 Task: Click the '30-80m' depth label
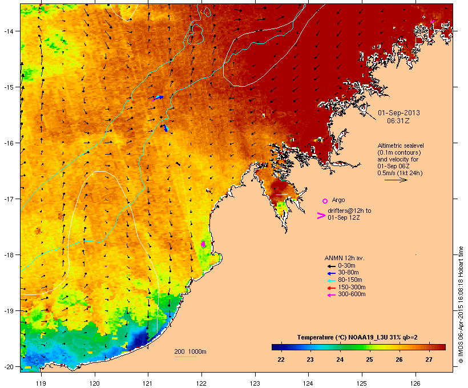(348, 273)
